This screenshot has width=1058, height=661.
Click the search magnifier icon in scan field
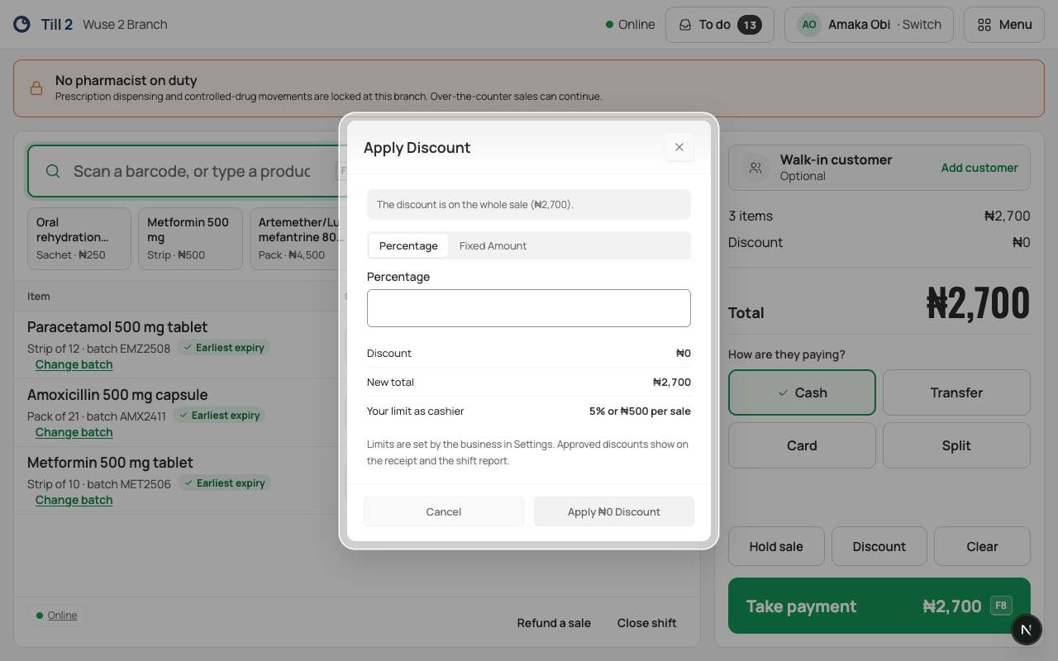coord(53,171)
